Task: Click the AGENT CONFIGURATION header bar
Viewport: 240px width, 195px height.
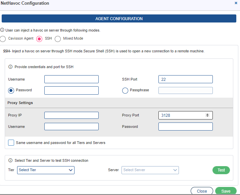Action: (119, 18)
